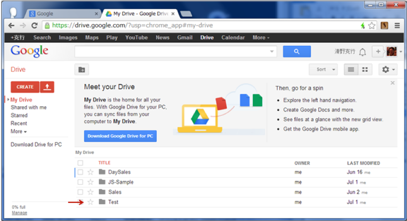Close the Meet your Drive banner

(393, 83)
